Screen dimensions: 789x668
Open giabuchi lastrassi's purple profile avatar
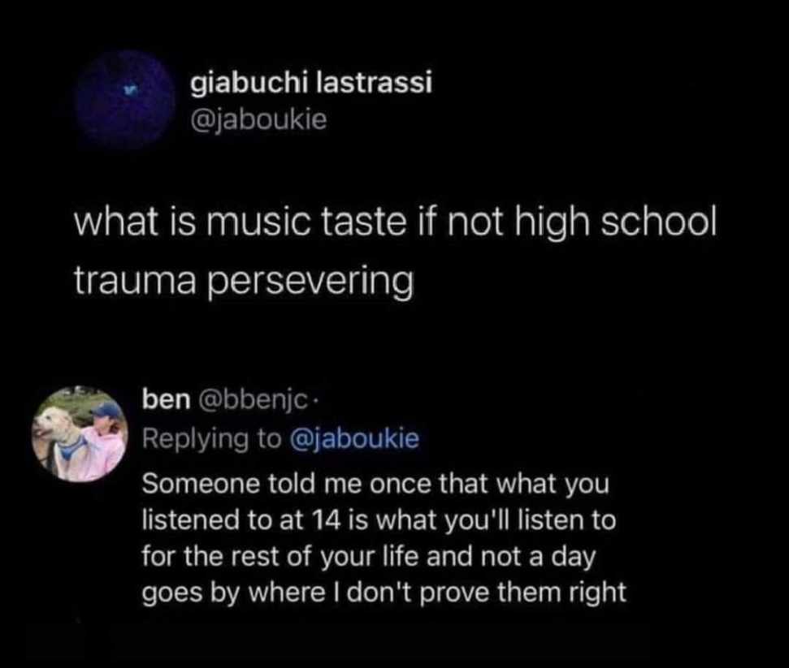click(x=124, y=98)
